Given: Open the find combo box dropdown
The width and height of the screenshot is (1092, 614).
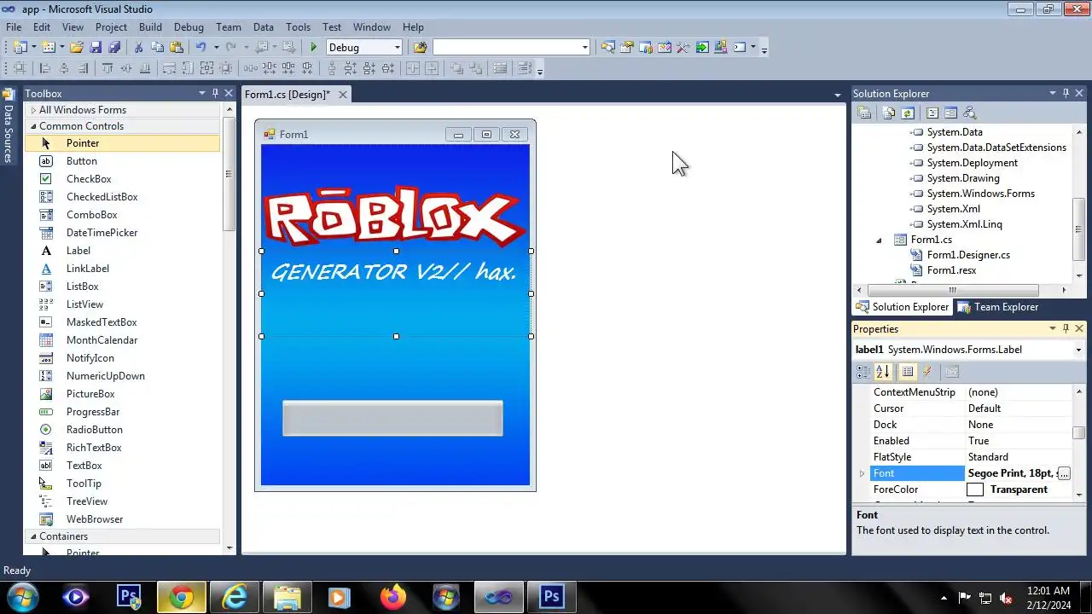Looking at the screenshot, I should pyautogui.click(x=584, y=48).
